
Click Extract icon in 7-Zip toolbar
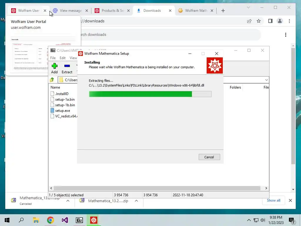point(67,66)
